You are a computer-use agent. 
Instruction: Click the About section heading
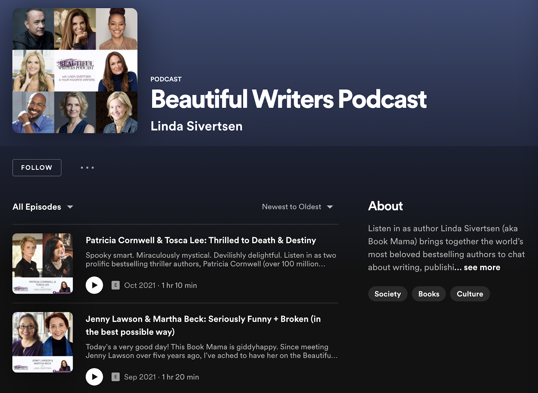pyautogui.click(x=385, y=206)
